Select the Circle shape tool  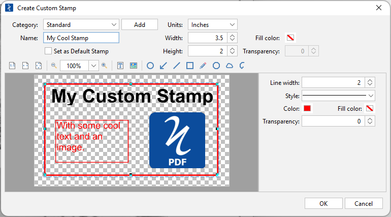click(x=150, y=66)
